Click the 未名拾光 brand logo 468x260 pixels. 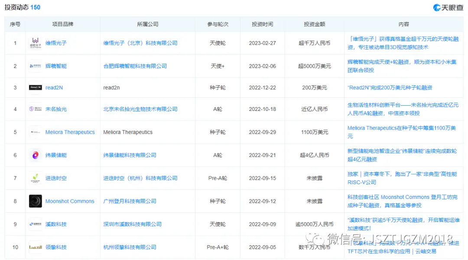tap(35, 109)
